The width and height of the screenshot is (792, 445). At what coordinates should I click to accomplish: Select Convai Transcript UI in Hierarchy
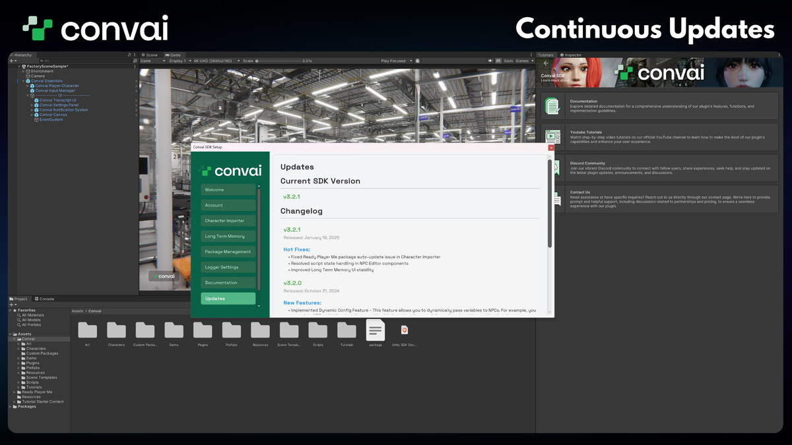coord(55,100)
